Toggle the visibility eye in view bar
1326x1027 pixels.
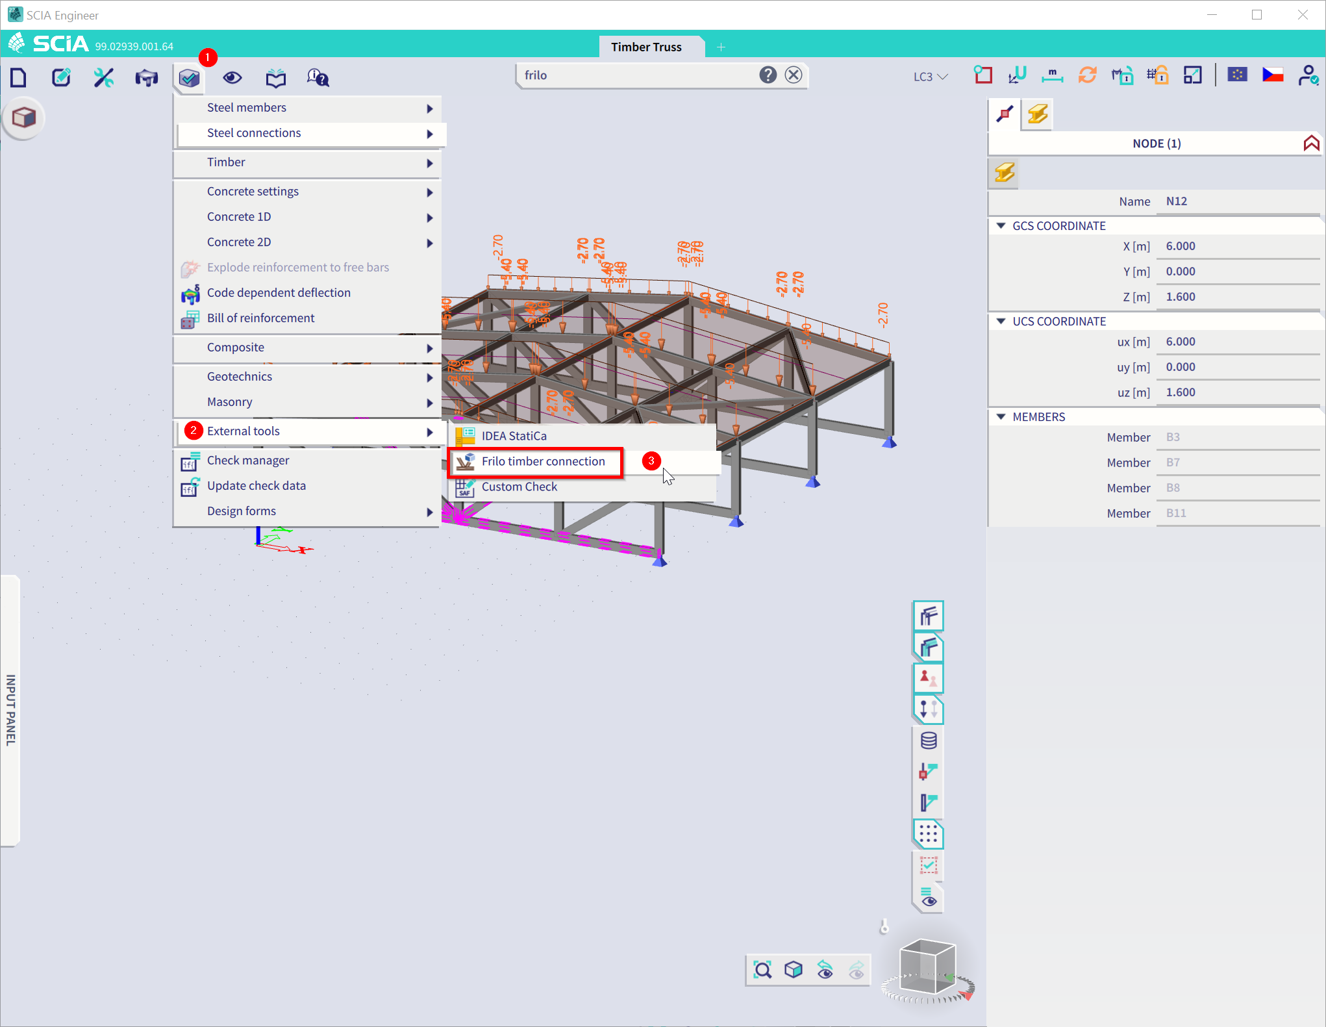click(929, 898)
